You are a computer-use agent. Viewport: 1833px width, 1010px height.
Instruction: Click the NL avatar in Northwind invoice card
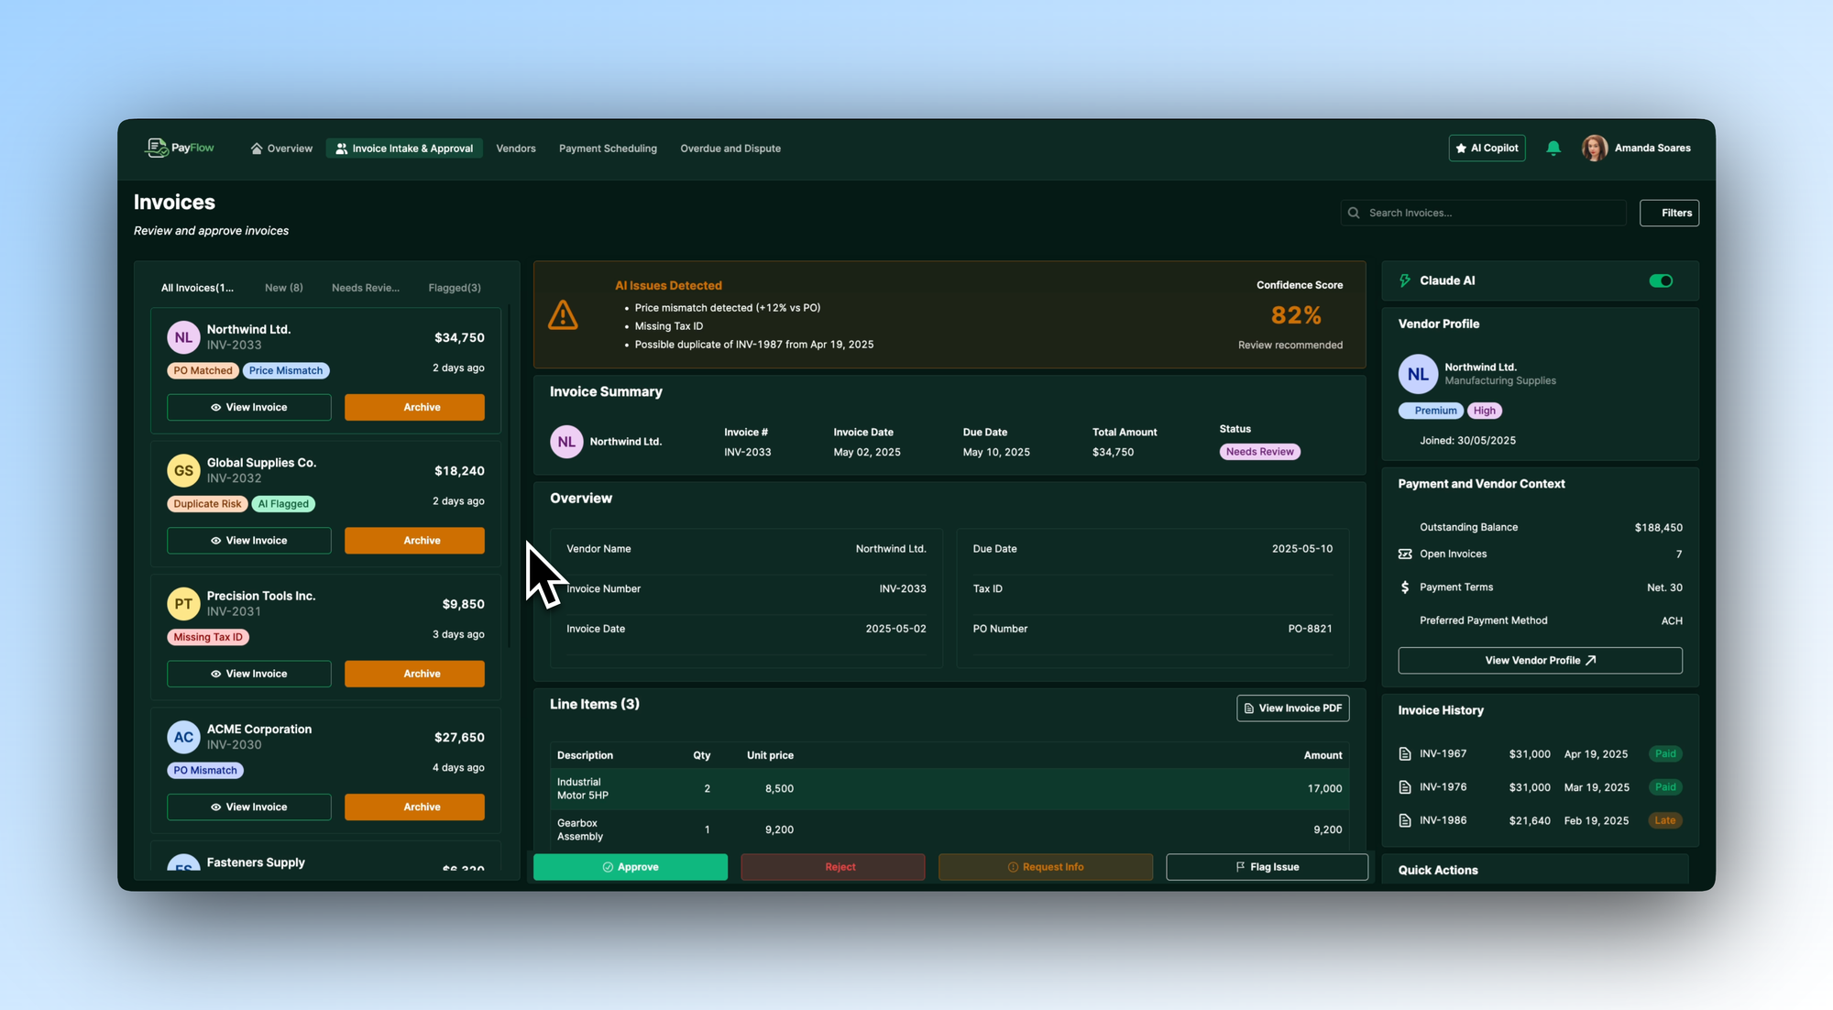coord(183,337)
